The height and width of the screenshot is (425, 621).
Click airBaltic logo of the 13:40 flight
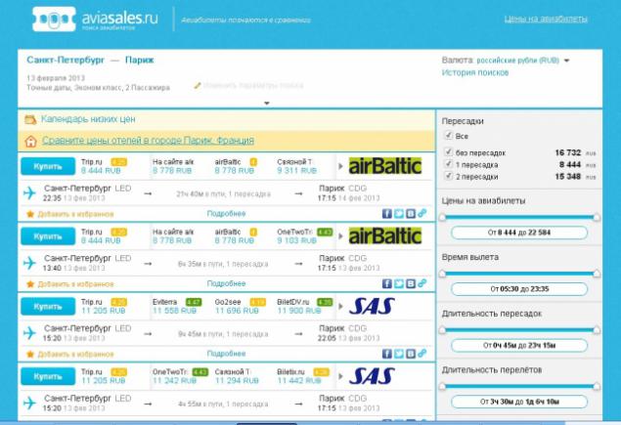(385, 236)
